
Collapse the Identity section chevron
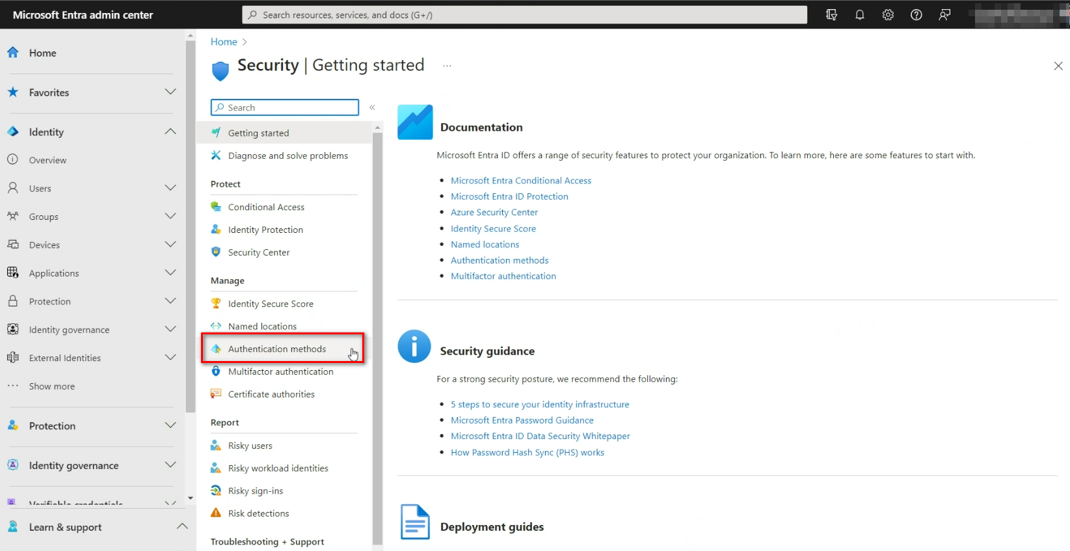(170, 131)
